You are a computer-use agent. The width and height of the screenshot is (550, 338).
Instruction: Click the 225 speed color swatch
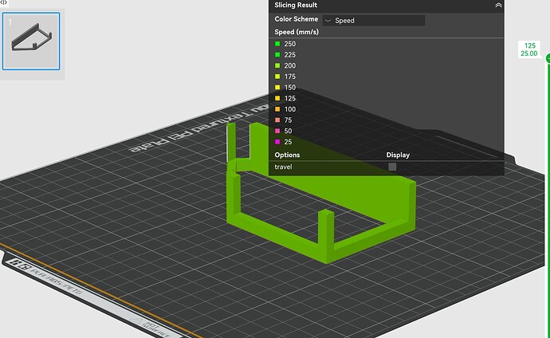(x=277, y=55)
